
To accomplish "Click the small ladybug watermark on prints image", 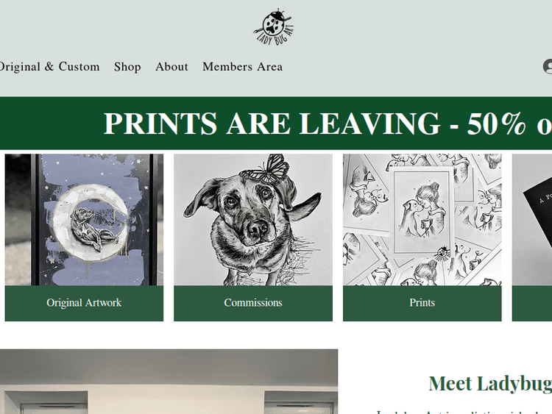I will [443, 254].
